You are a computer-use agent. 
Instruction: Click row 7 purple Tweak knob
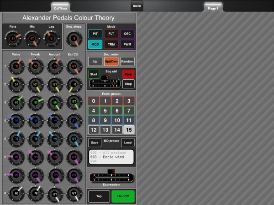point(36,175)
